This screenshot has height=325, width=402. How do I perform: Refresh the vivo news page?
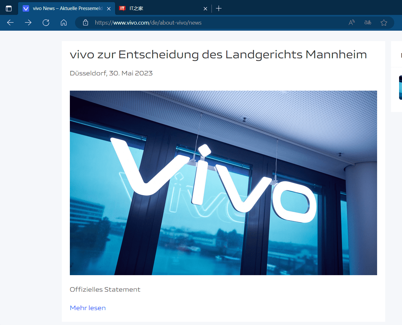point(46,22)
